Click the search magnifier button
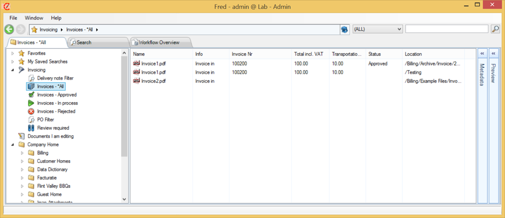 coord(495,29)
